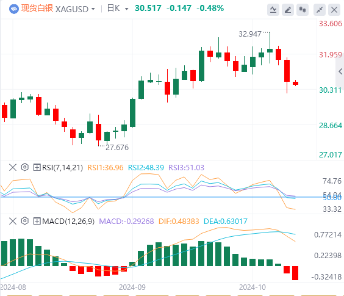Click the 32.947 high price label
Screen dimensions: 344x296
[x=250, y=34]
